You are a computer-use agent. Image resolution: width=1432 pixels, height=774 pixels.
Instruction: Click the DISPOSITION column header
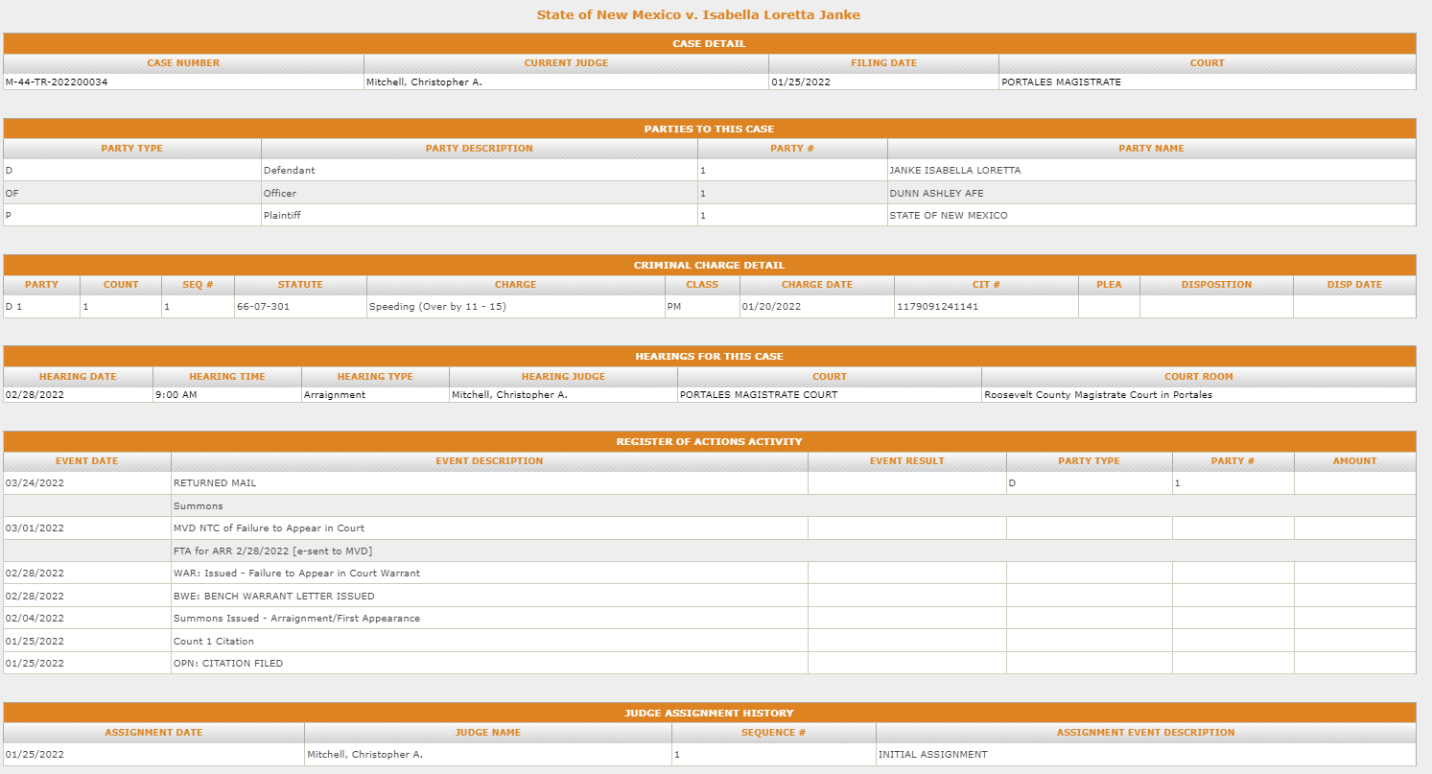[1216, 285]
